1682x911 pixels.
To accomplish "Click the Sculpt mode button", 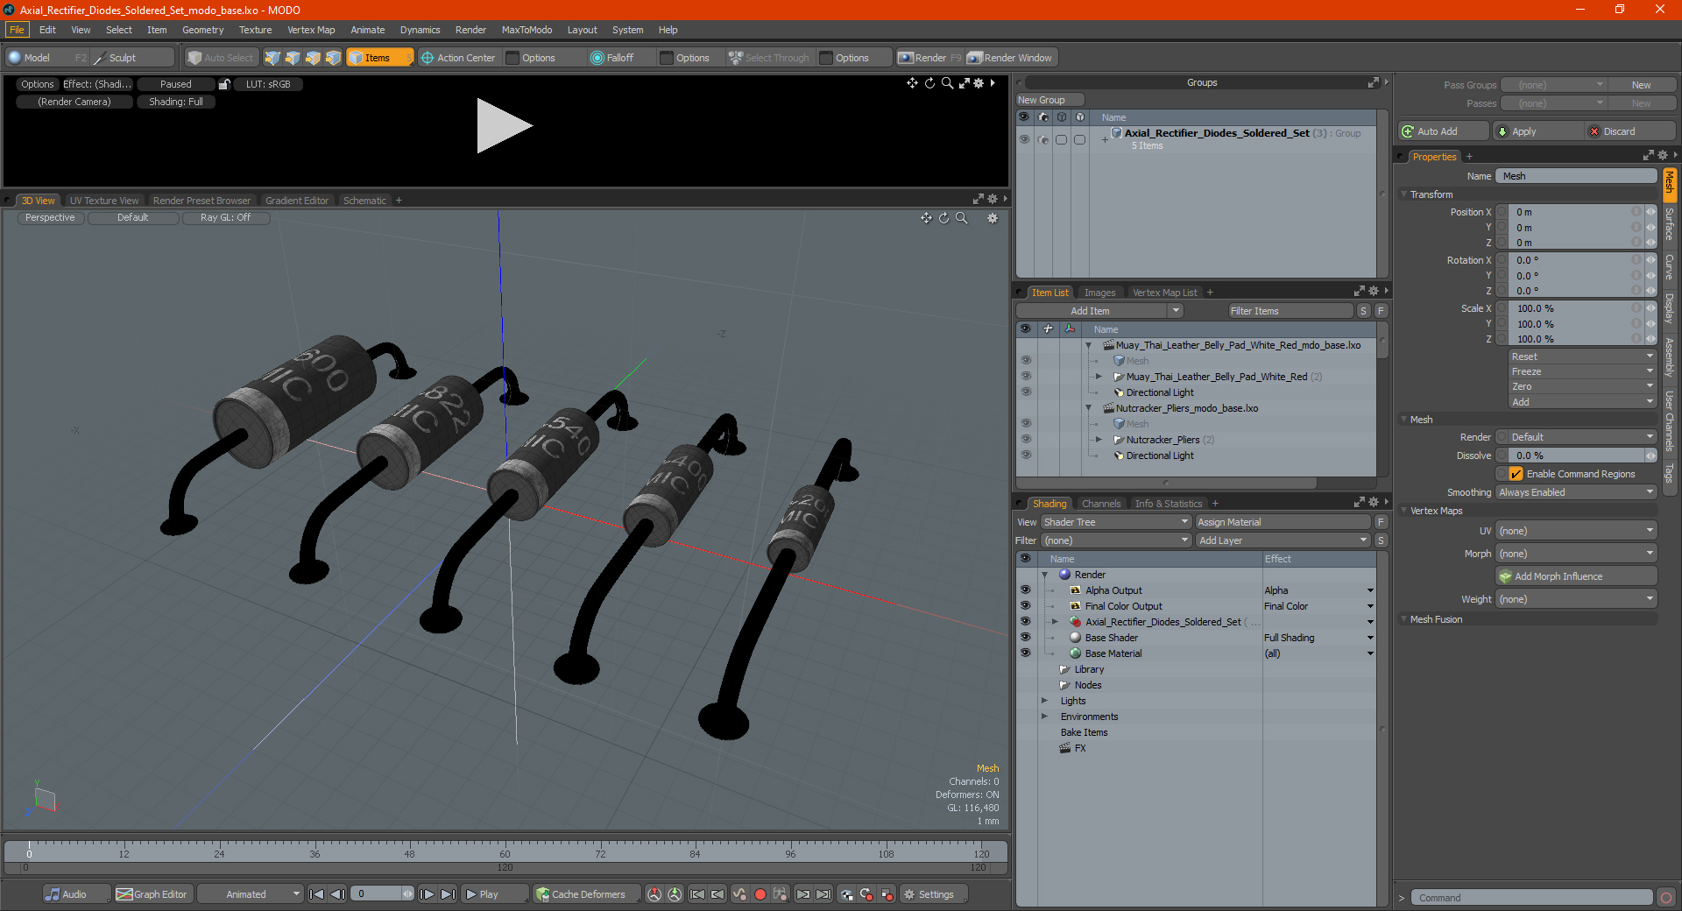I will tap(132, 58).
